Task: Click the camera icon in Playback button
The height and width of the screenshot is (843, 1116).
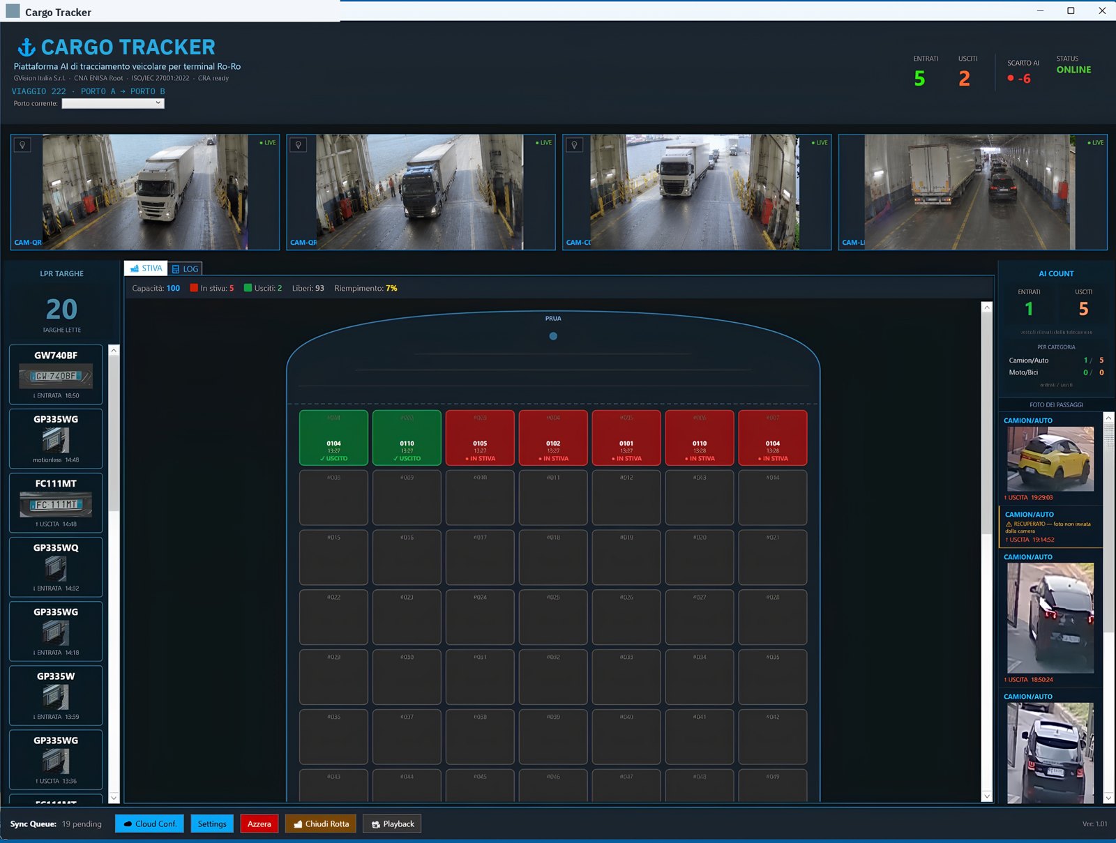Action: pos(376,824)
